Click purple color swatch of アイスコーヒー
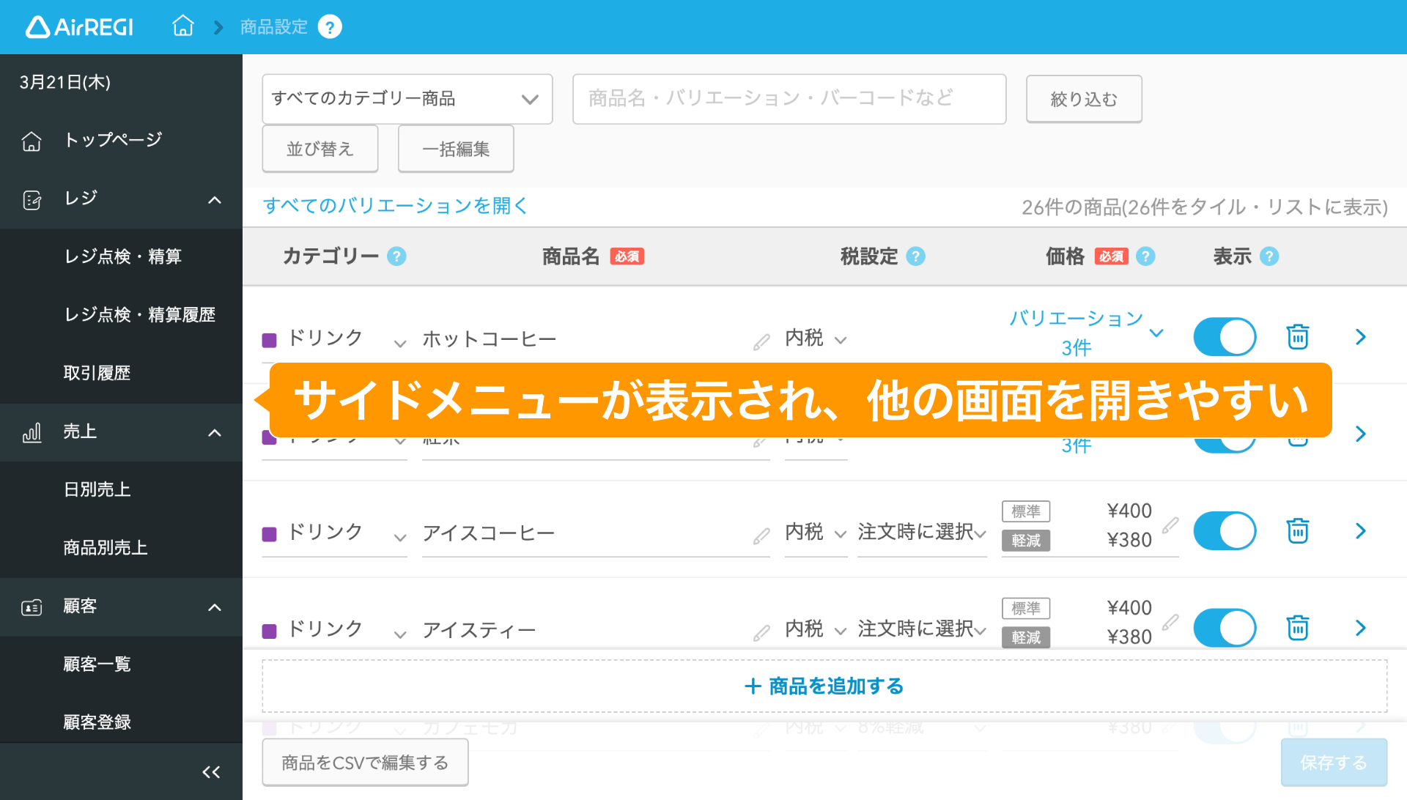1407x800 pixels. click(x=269, y=534)
